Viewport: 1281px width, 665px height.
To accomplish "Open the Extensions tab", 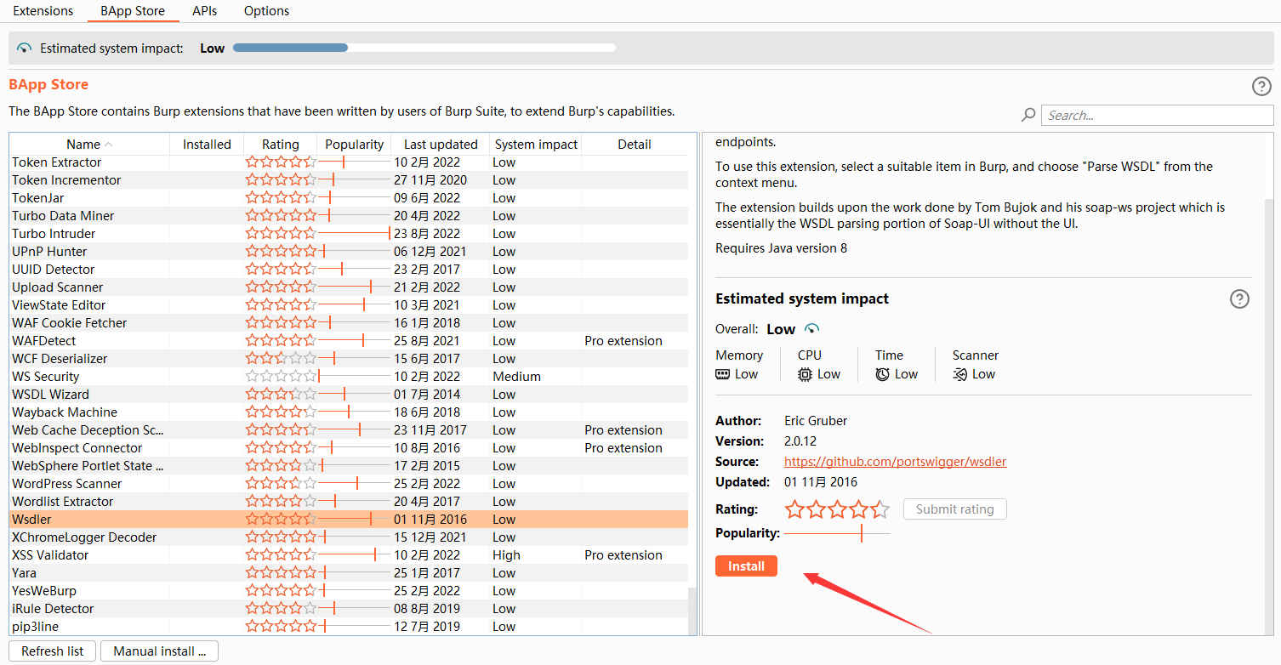I will pos(43,11).
